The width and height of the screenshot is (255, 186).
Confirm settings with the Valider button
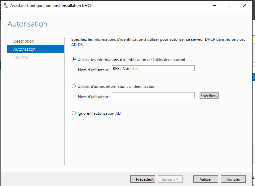click(x=206, y=179)
